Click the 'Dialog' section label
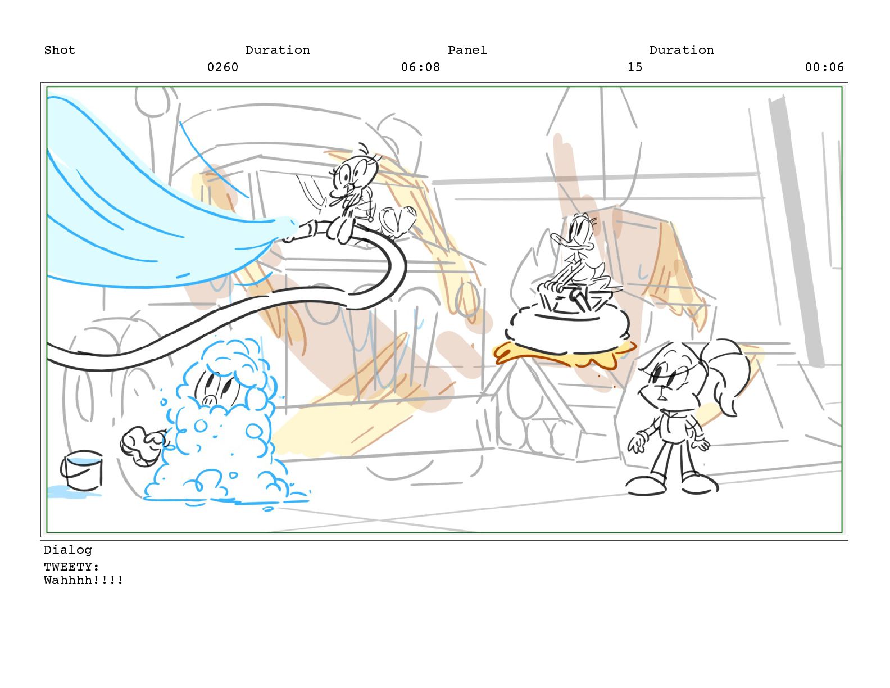This screenshot has height=688, width=890. tap(68, 550)
